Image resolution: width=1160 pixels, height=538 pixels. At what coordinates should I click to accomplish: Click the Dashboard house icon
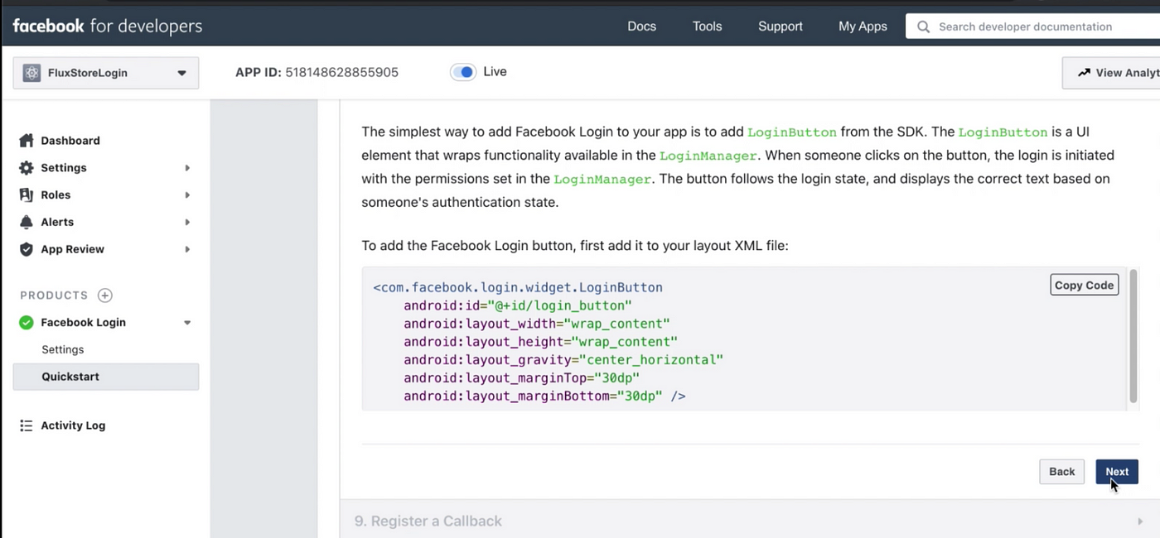tap(27, 141)
